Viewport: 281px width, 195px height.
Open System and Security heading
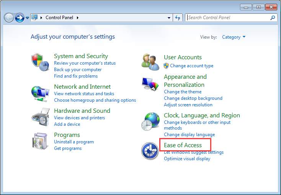point(81,56)
